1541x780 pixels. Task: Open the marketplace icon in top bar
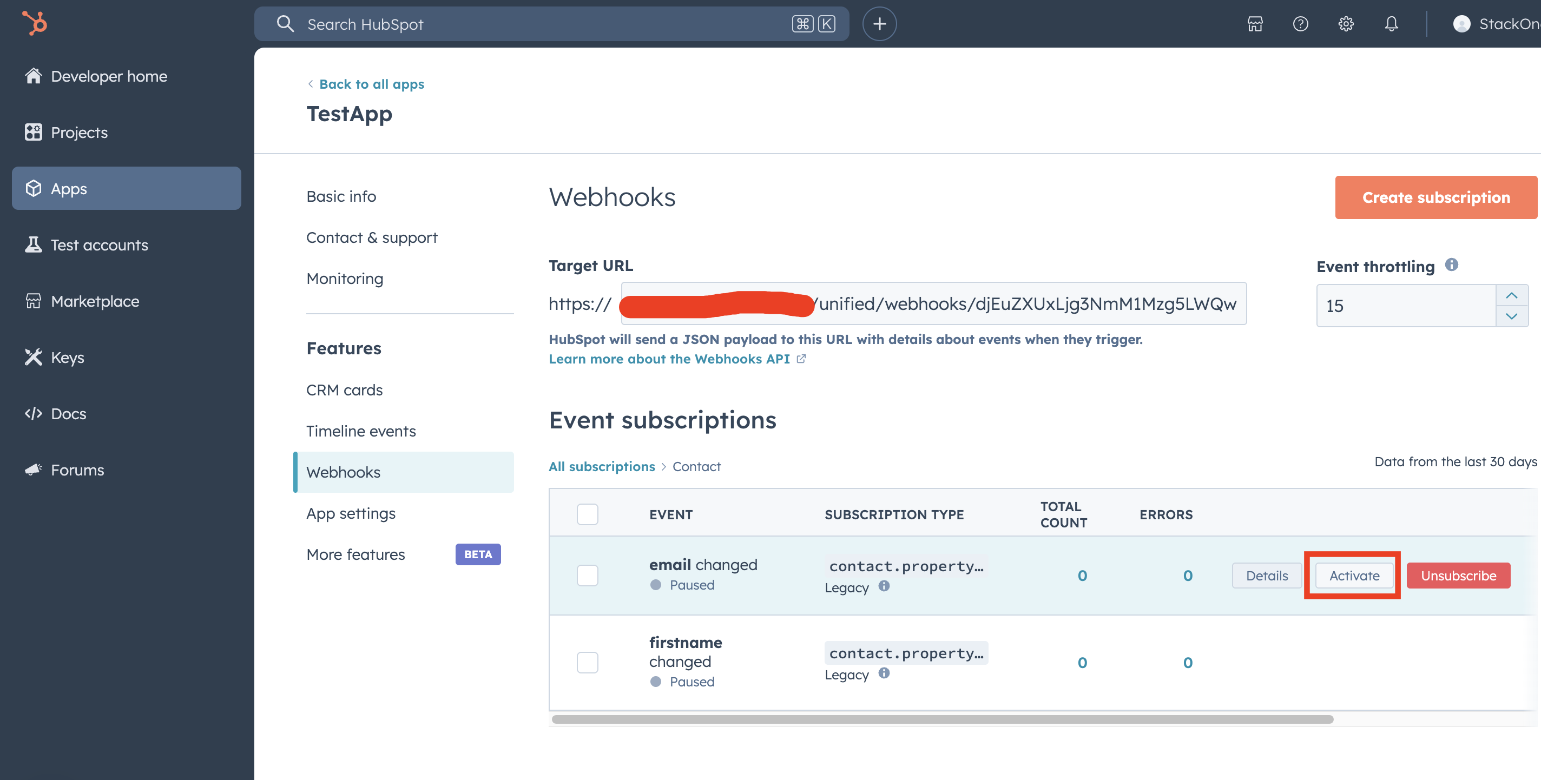[x=1254, y=24]
